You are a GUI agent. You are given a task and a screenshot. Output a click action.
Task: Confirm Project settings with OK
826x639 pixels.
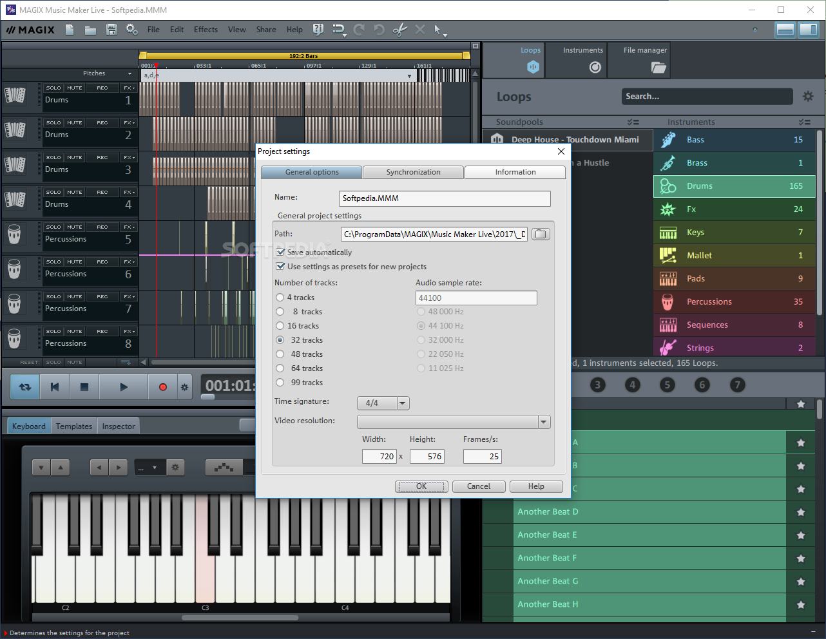tap(421, 486)
